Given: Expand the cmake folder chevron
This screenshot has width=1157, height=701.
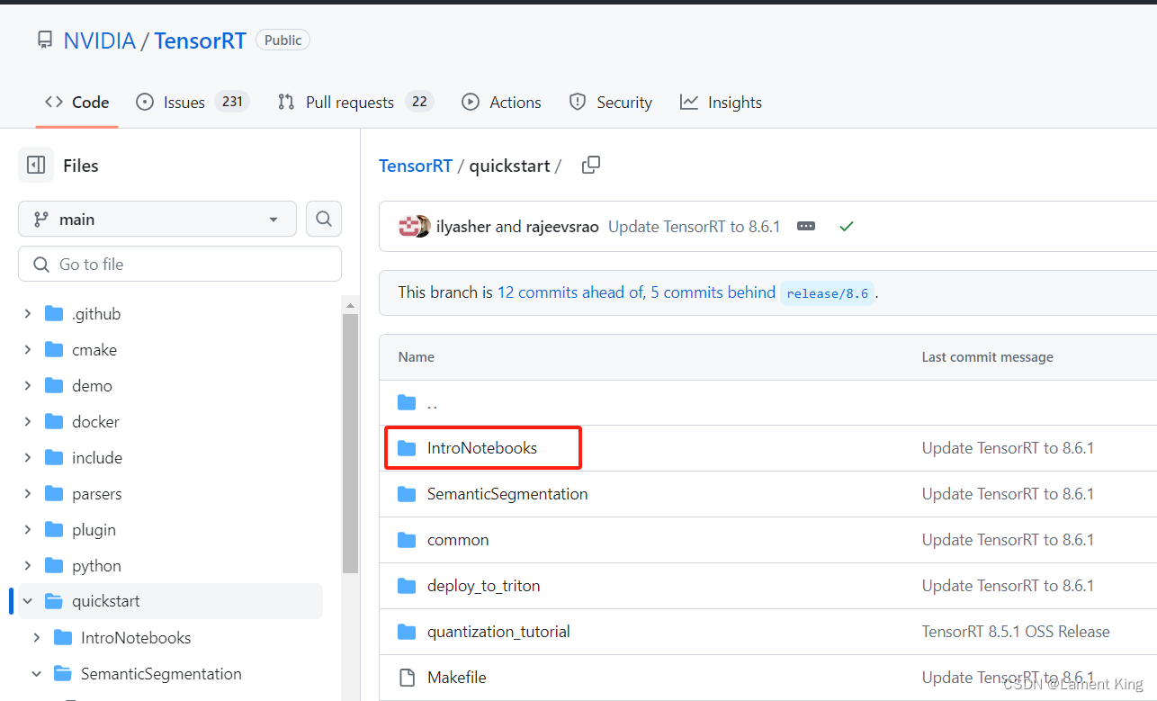Looking at the screenshot, I should [28, 350].
